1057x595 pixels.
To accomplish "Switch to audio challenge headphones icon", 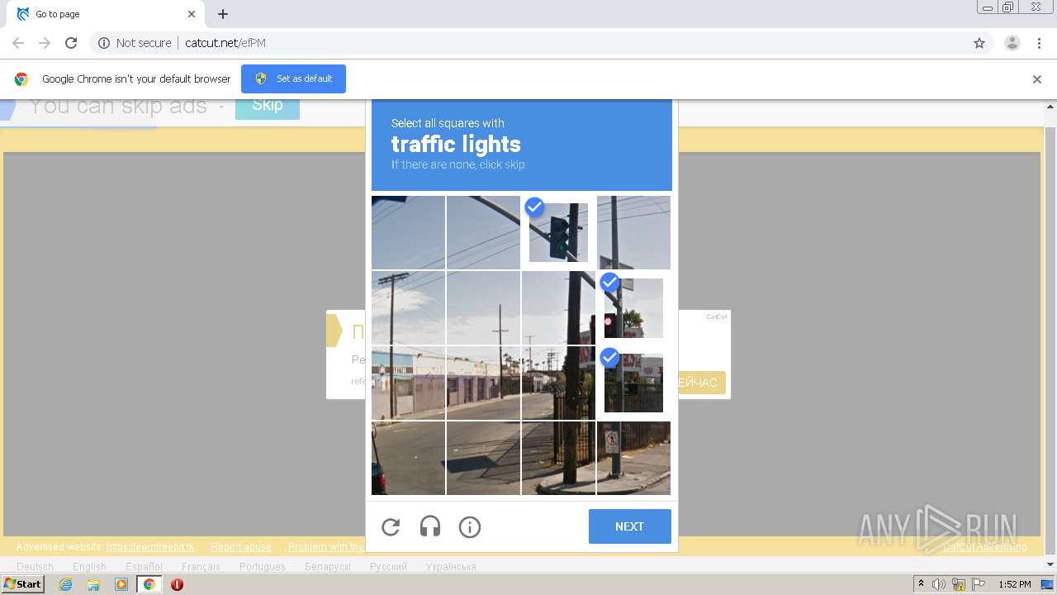I will tap(430, 527).
